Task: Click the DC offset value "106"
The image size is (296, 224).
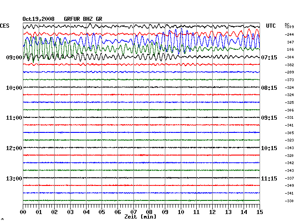Action: click(291, 49)
